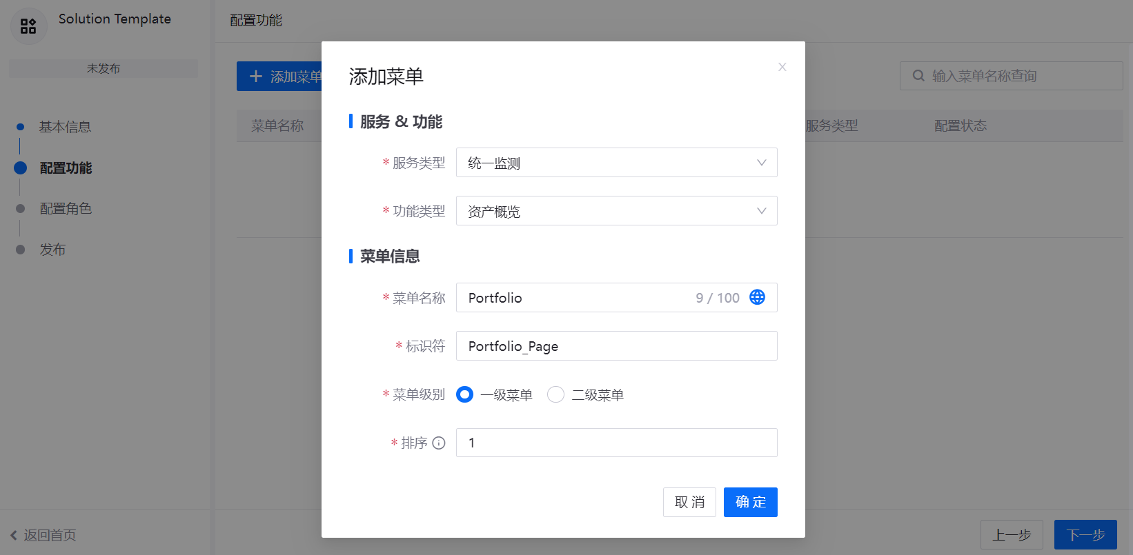This screenshot has width=1133, height=555.
Task: Click the 配置功能 page header text
Action: 256,21
